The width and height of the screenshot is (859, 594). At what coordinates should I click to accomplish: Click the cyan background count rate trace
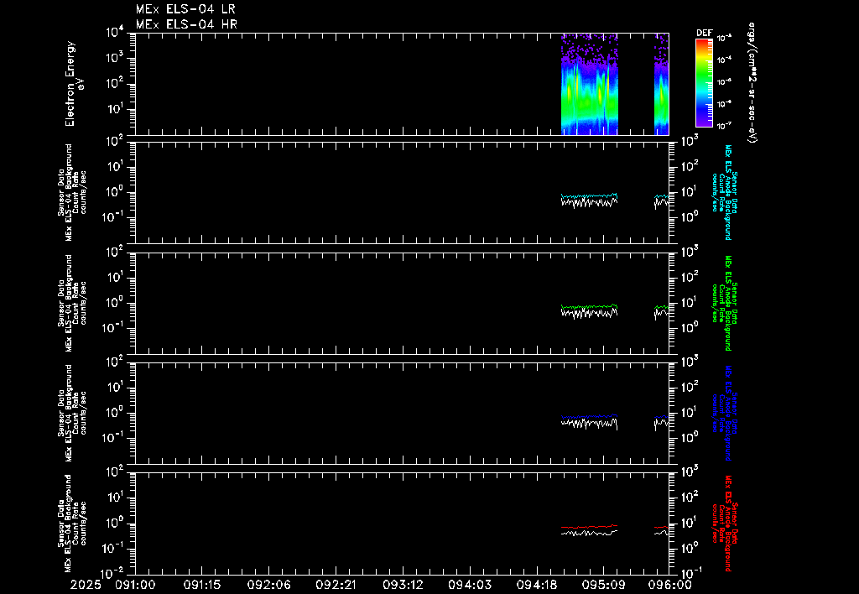click(x=590, y=195)
